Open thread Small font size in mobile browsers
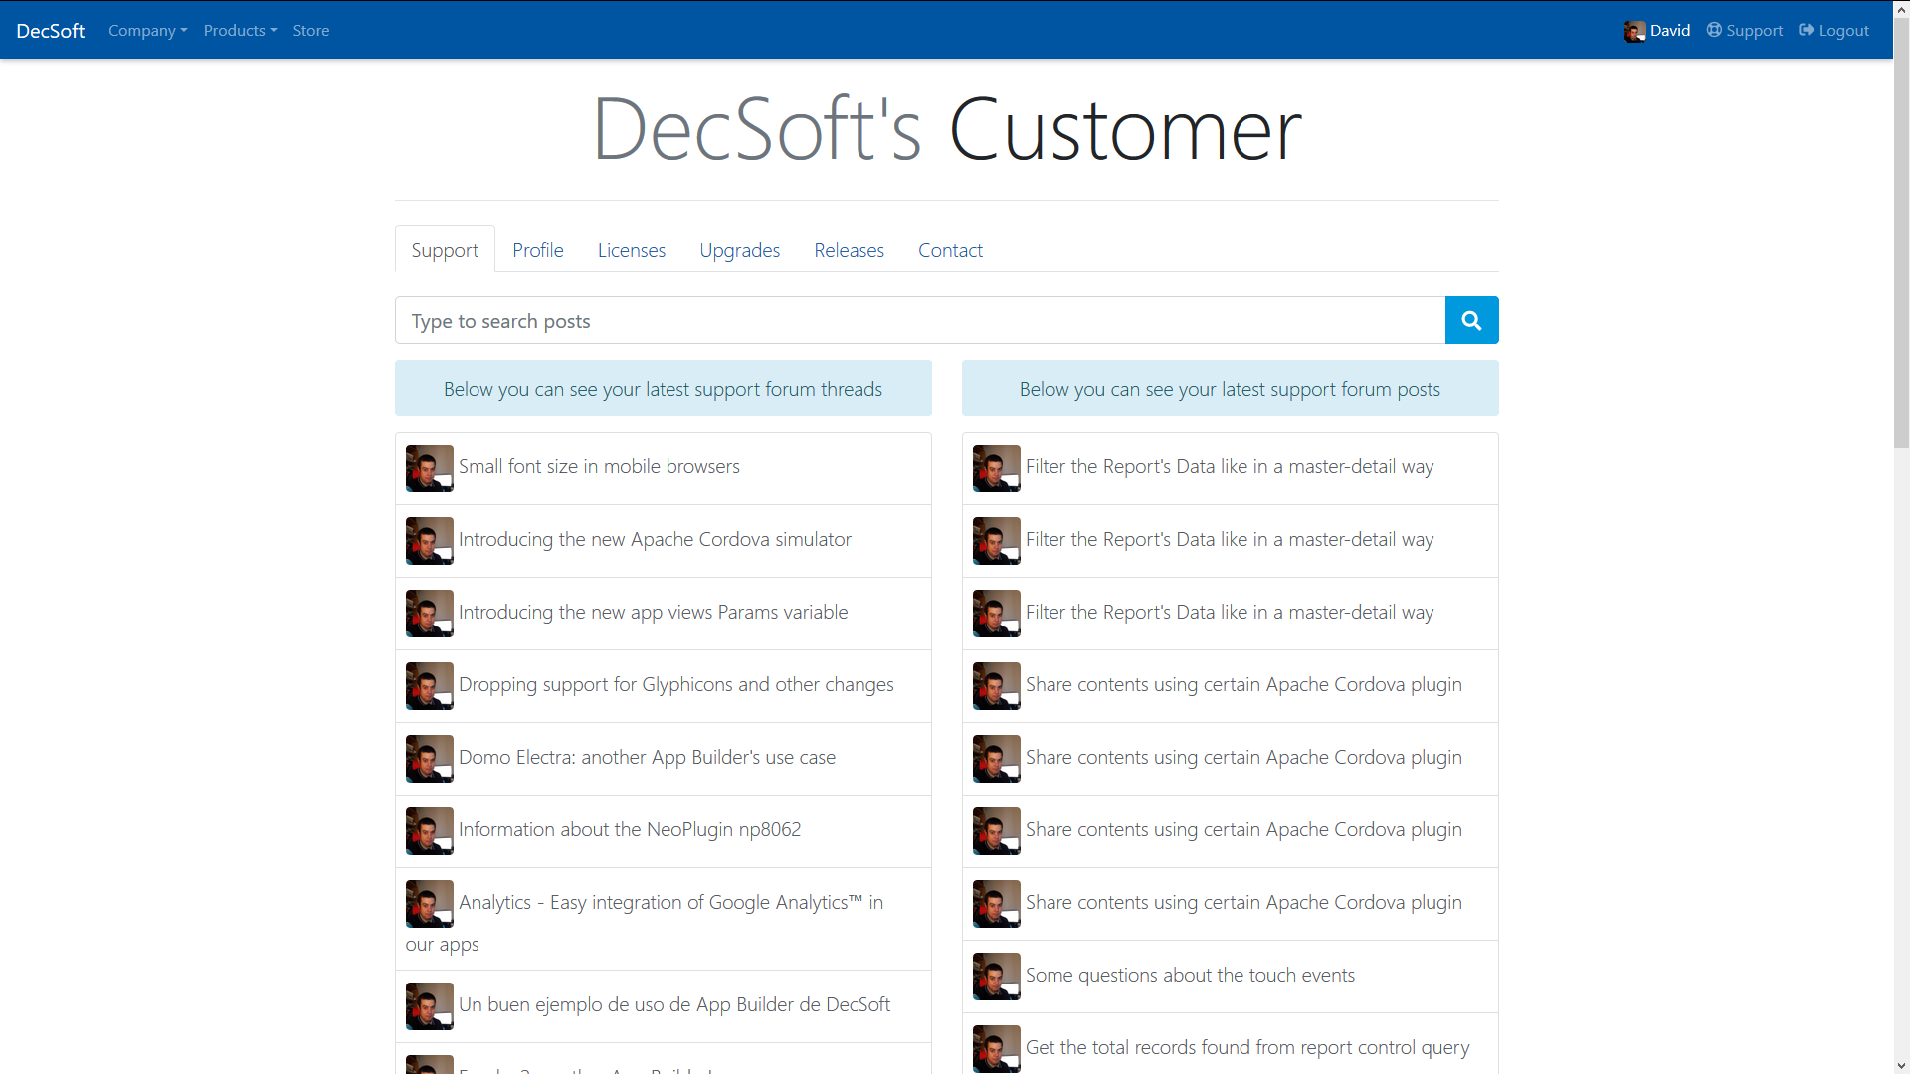This screenshot has width=1910, height=1074. point(599,466)
